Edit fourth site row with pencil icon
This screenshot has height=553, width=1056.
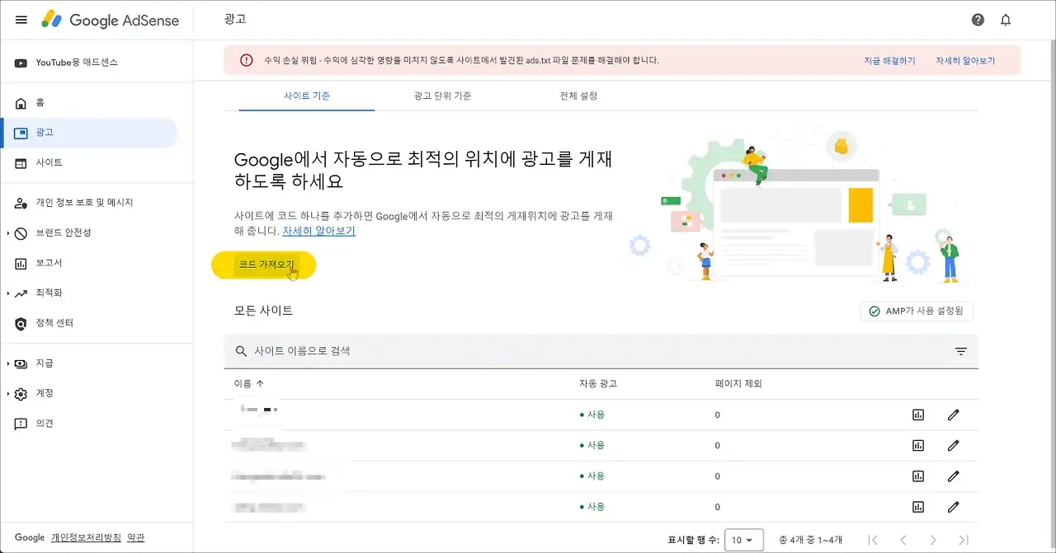pos(953,506)
